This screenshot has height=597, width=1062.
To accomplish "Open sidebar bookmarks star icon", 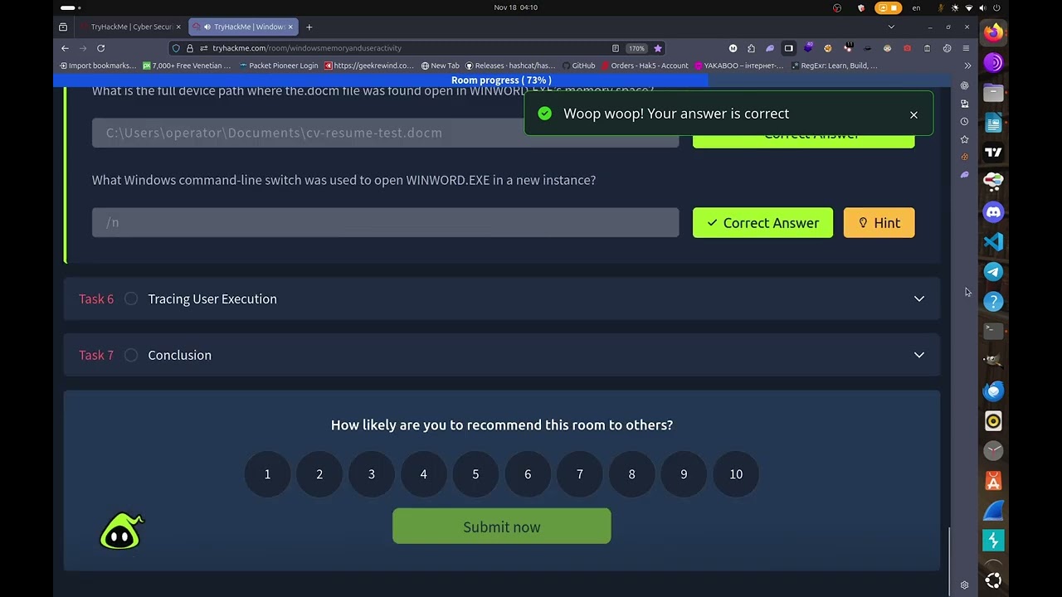I will (964, 139).
